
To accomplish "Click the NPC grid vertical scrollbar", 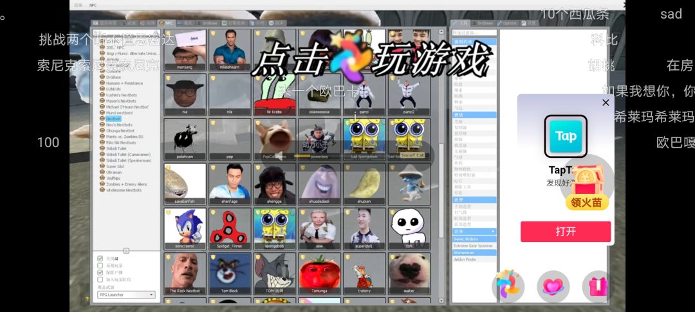I will [441, 190].
